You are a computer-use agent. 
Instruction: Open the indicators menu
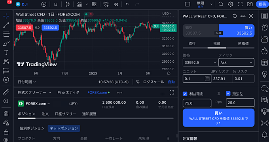coord(80,4)
